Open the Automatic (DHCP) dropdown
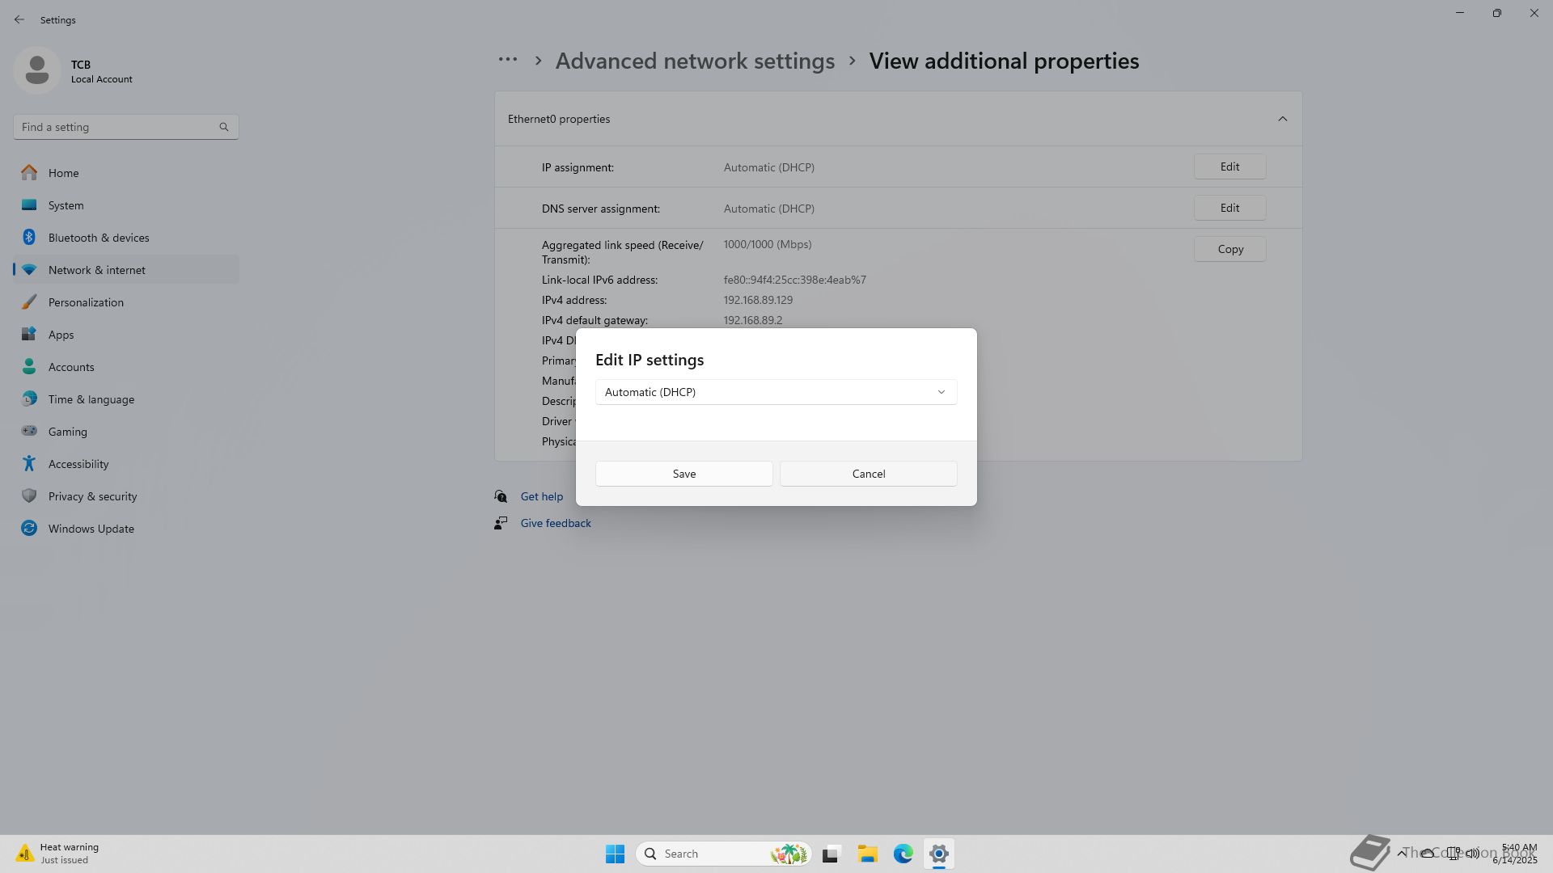 (x=776, y=392)
